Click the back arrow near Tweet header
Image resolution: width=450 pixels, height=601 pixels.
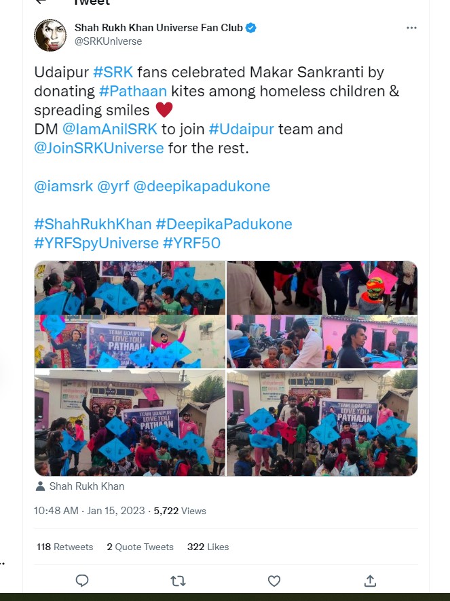[41, 2]
